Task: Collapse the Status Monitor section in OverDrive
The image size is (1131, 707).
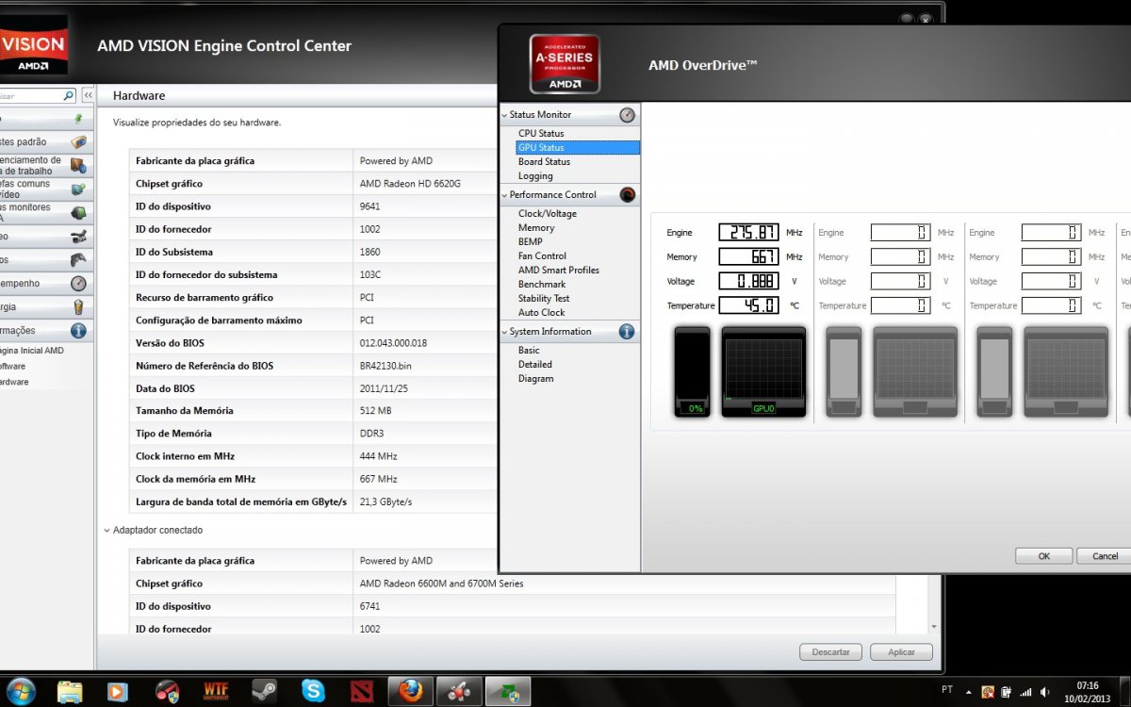Action: 504,115
